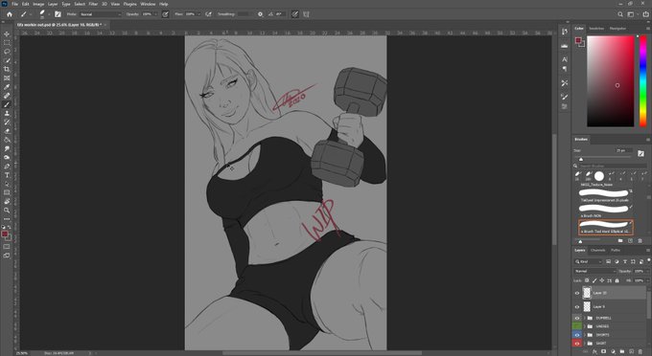The height and width of the screenshot is (356, 652).
Task: Expand the red-labeled layer group
Action: 584,344
